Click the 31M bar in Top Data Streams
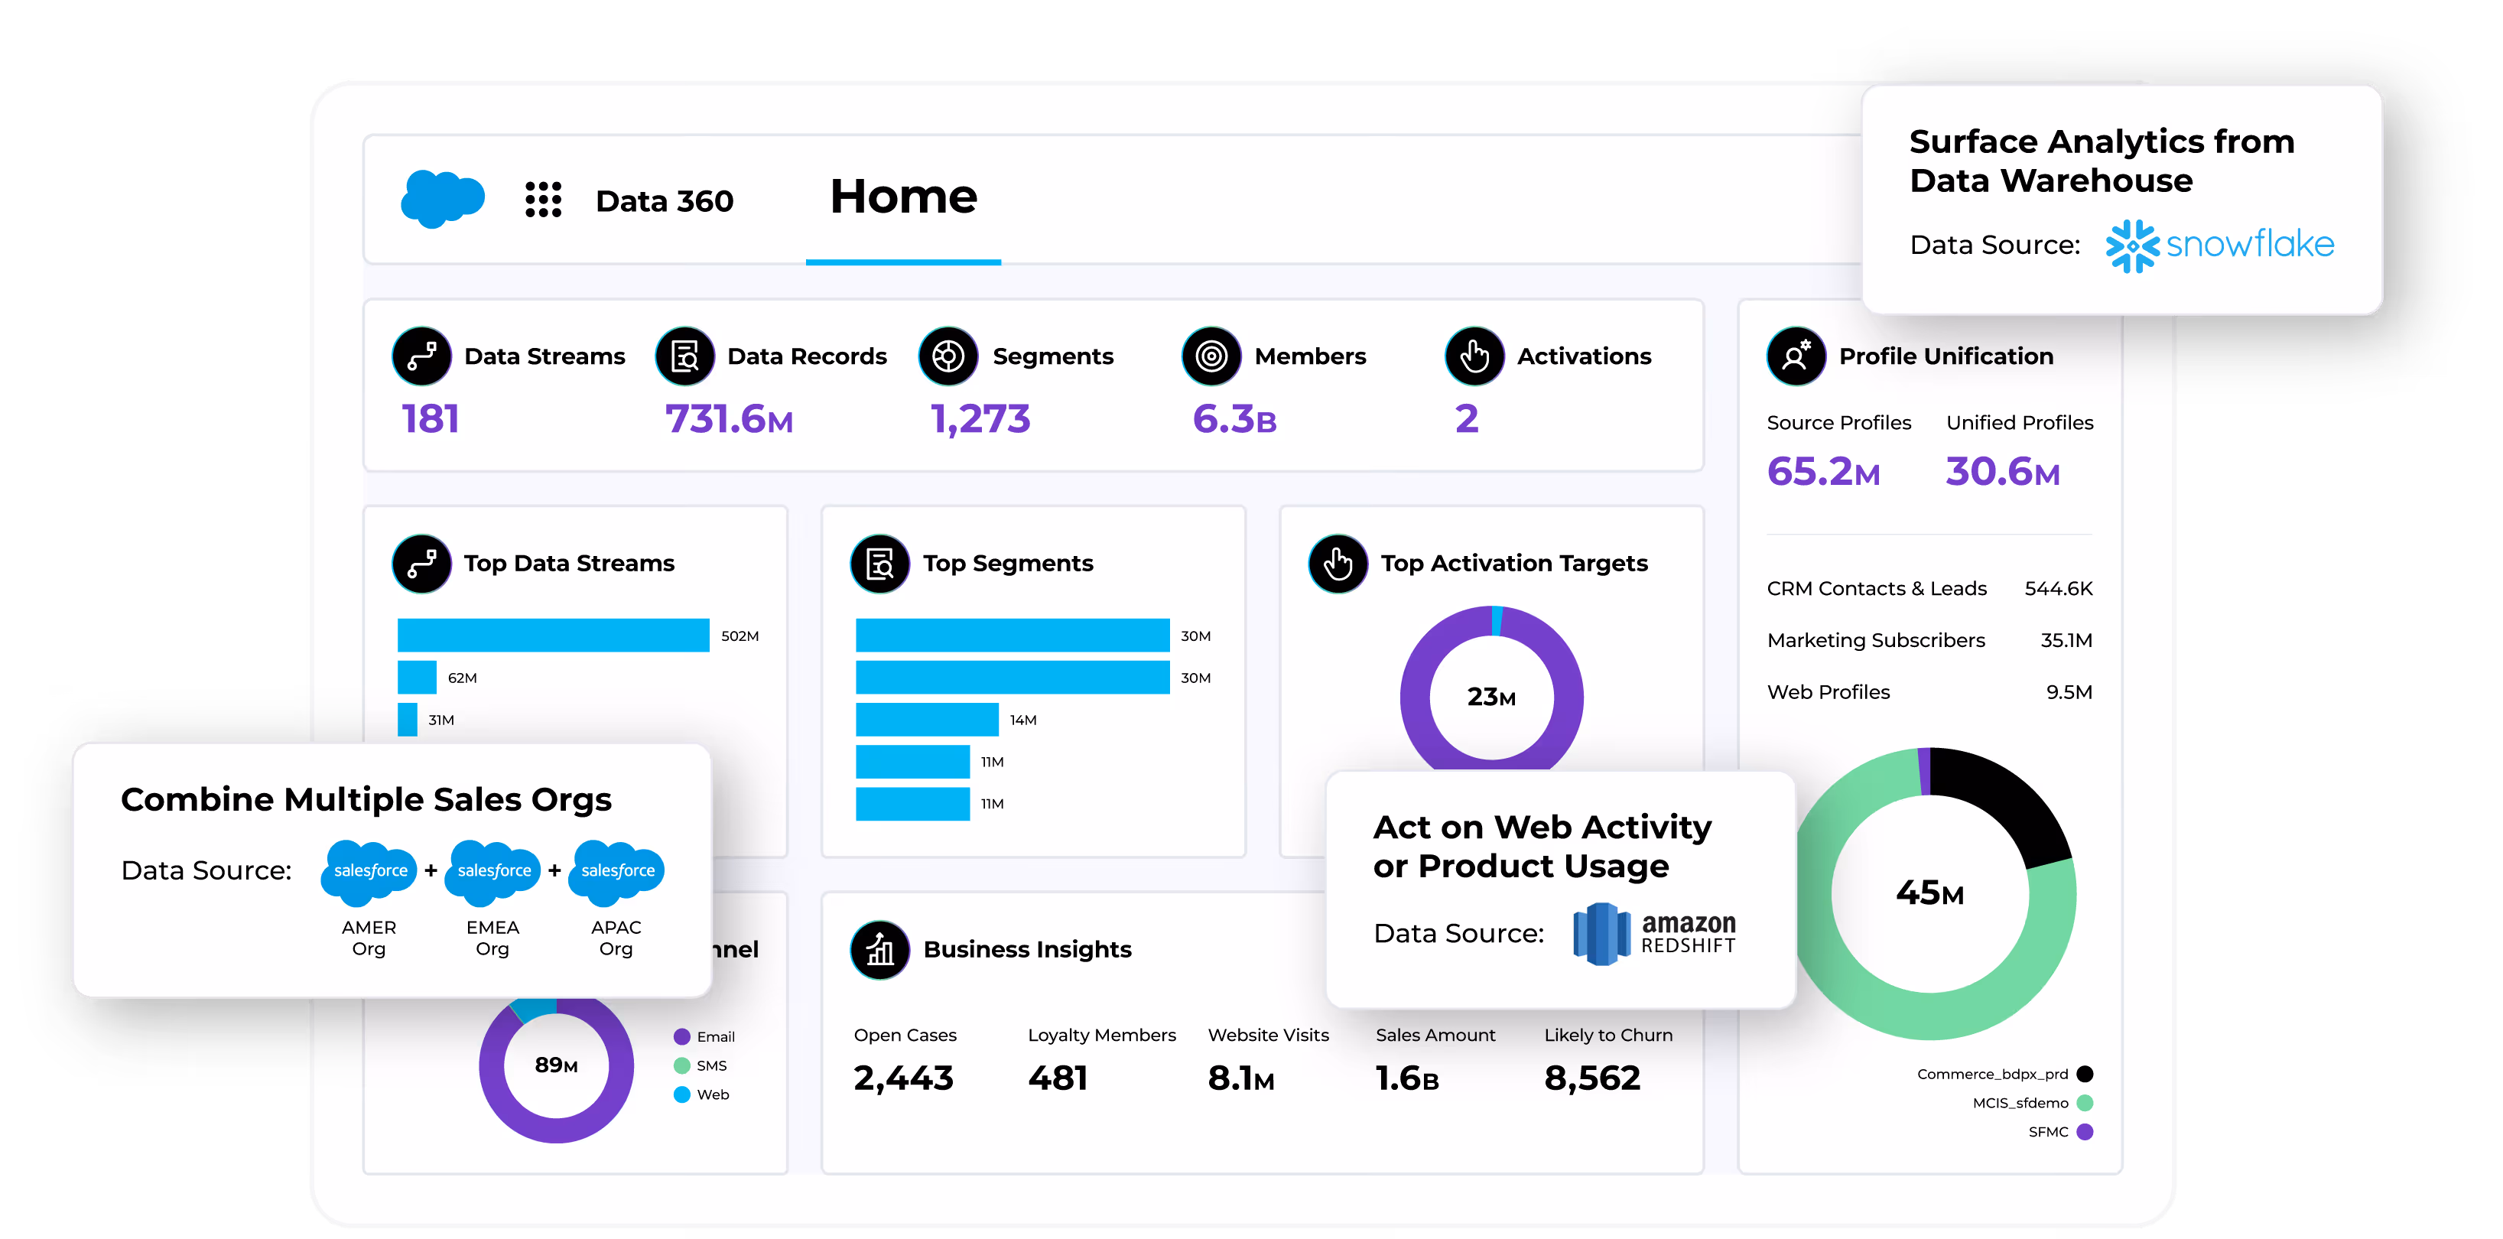 pos(407,719)
